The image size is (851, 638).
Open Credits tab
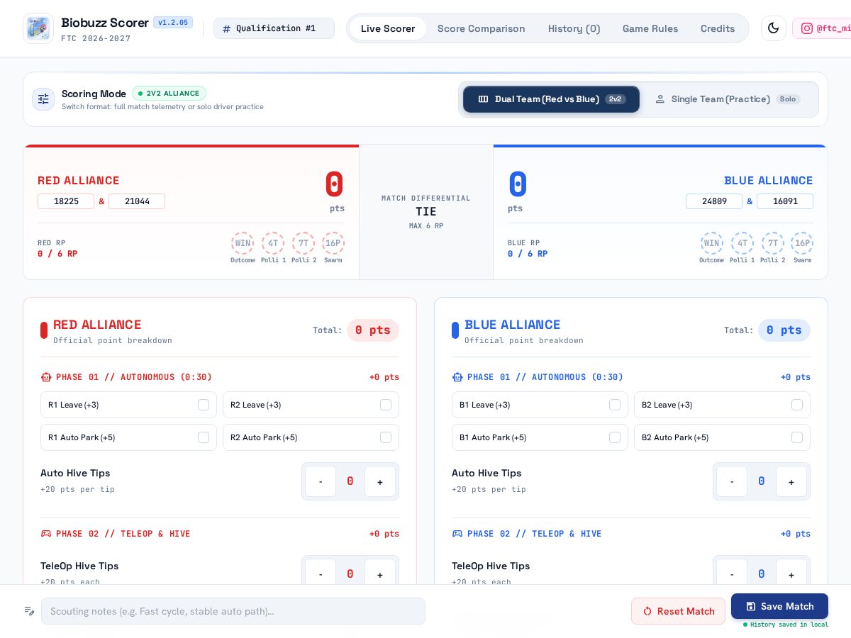click(x=718, y=28)
